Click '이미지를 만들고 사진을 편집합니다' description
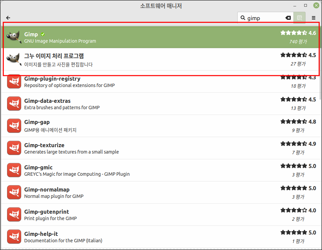The width and height of the screenshot is (322, 250). click(58, 65)
